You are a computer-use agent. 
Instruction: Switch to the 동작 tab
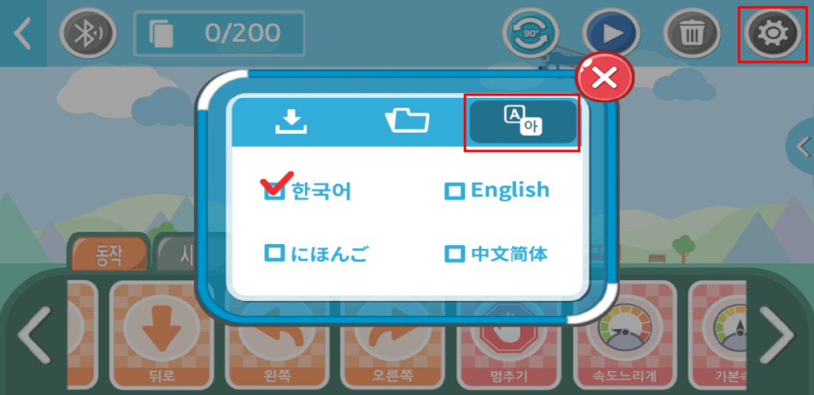click(108, 255)
